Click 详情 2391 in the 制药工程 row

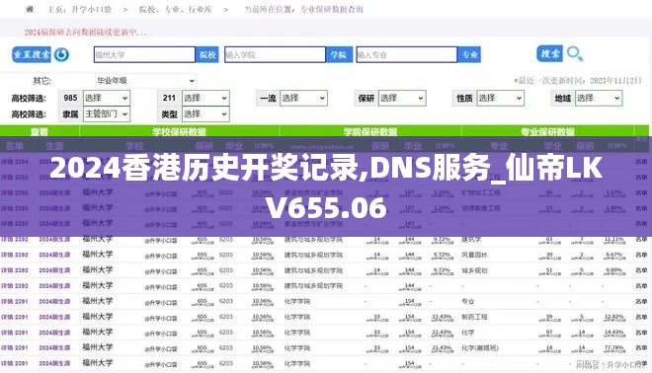coord(15,317)
